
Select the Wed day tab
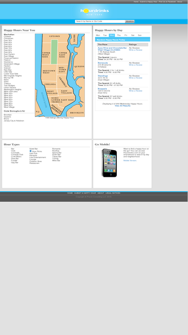112,35
